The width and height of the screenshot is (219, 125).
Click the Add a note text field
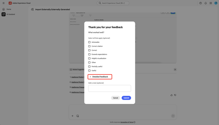(109, 88)
